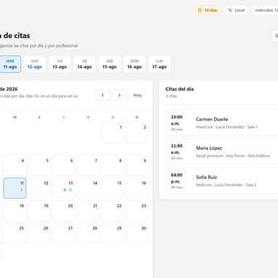Open Sofía Ruiz 04:00 p.m. appointment
Screen dimensions: 278x278
pyautogui.click(x=222, y=180)
